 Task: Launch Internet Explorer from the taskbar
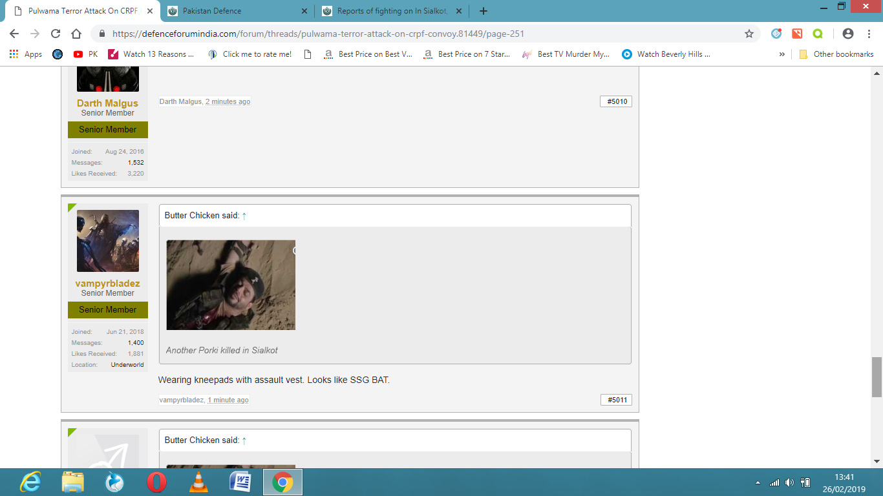click(30, 482)
